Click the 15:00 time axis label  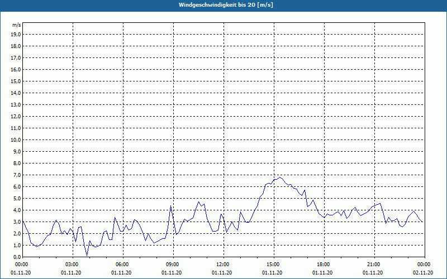click(274, 264)
